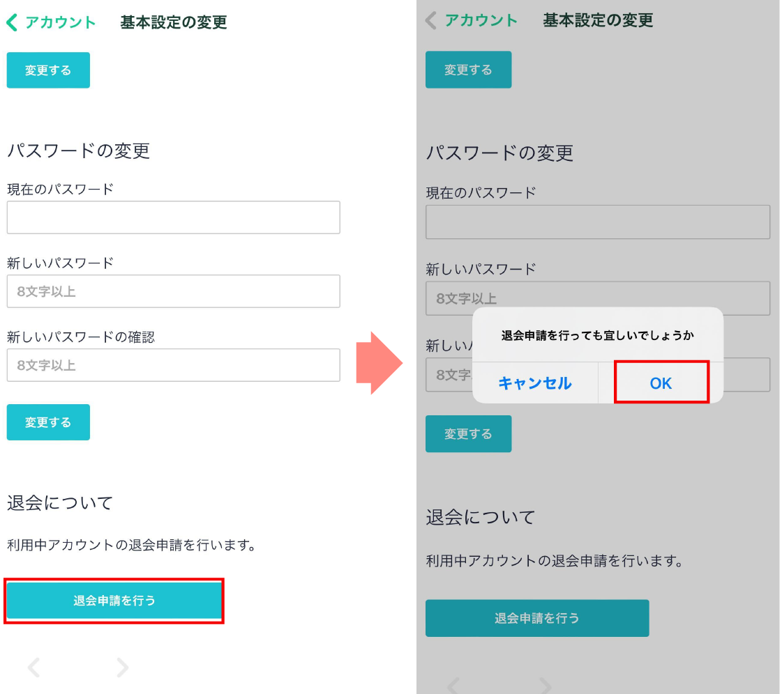Viewport: 782px width, 694px height.
Task: Click the dimmed 退会申請を行う button behind the overlay
Action: click(x=537, y=618)
